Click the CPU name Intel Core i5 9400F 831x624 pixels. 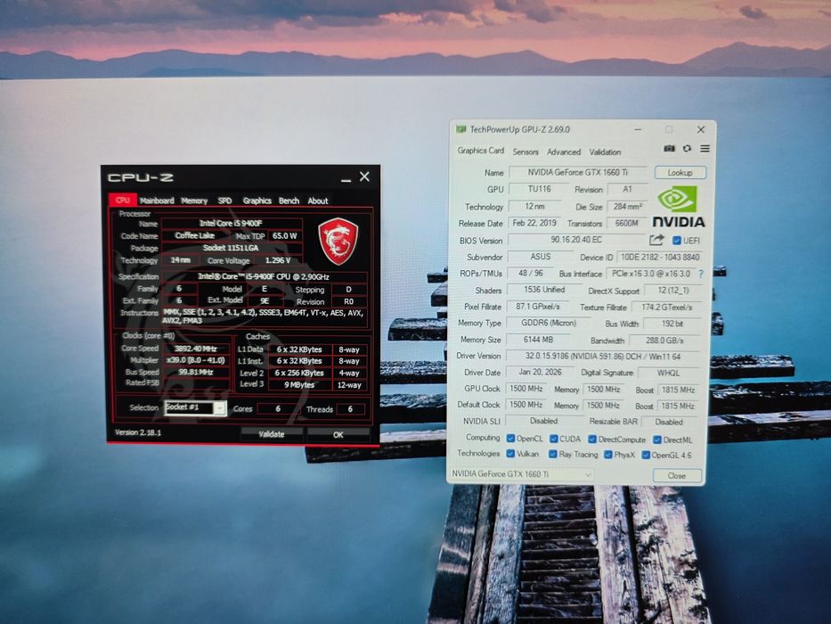(231, 224)
